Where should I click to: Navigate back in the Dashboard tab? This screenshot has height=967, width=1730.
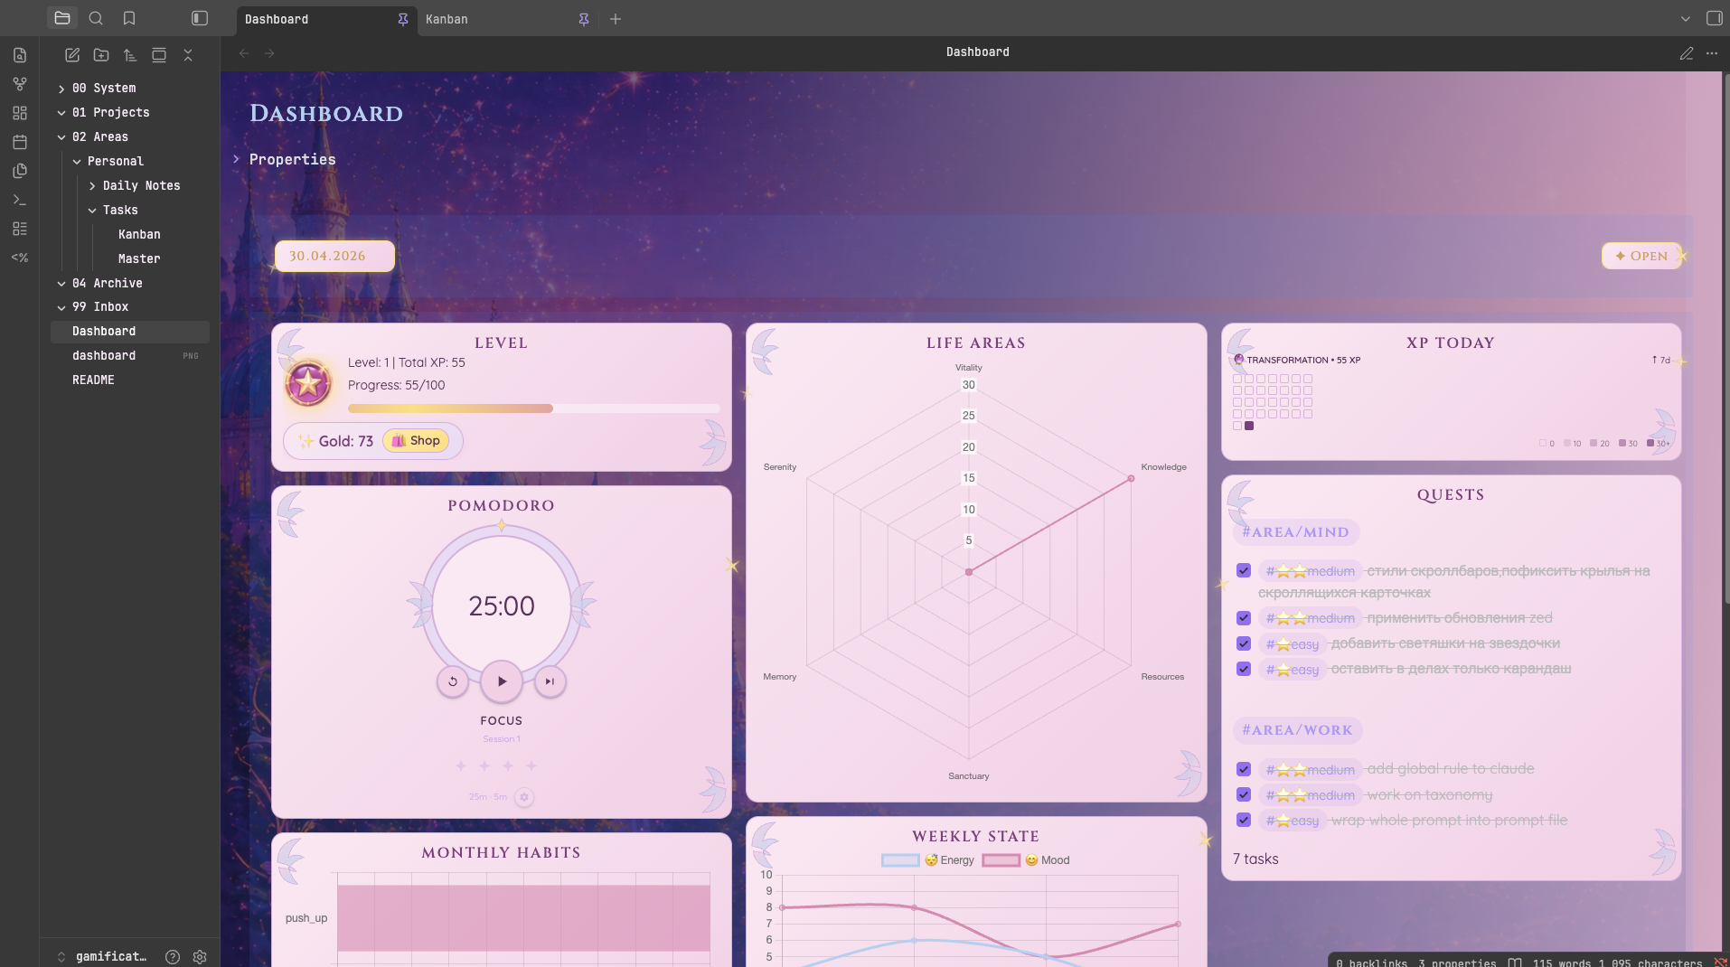pos(244,53)
